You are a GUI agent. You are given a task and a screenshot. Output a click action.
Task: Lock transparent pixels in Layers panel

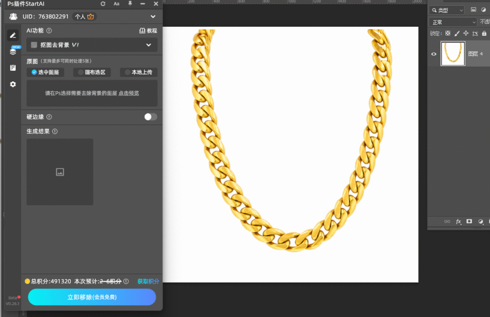[x=448, y=33]
